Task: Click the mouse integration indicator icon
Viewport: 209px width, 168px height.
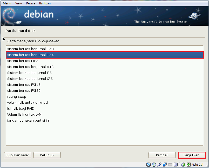Action: click(x=189, y=164)
